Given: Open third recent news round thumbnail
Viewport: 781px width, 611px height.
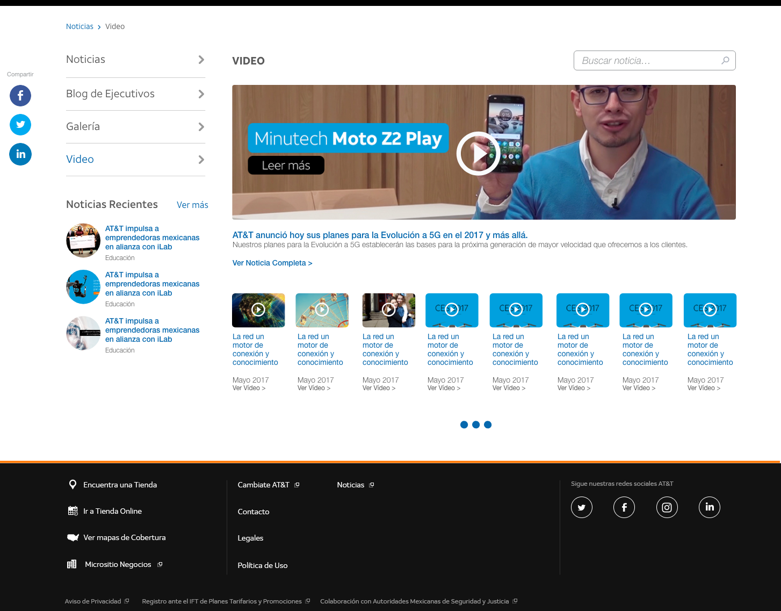Looking at the screenshot, I should click(x=83, y=333).
